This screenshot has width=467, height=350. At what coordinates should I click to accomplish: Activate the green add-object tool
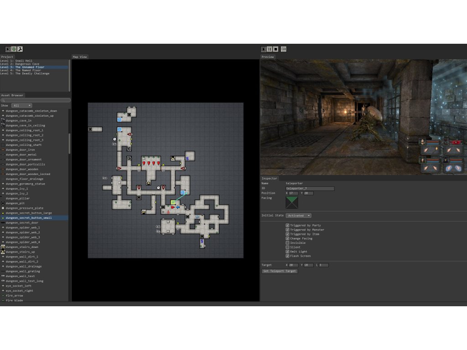pos(14,49)
